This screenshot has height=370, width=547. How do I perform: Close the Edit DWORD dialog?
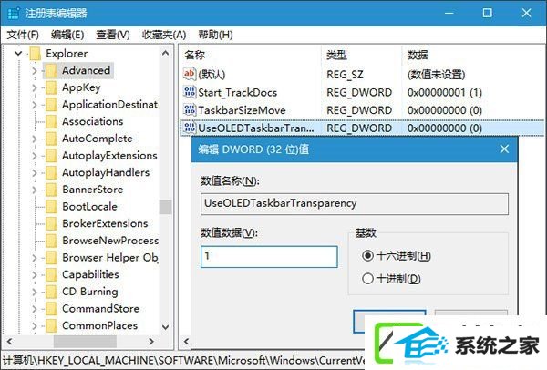504,149
